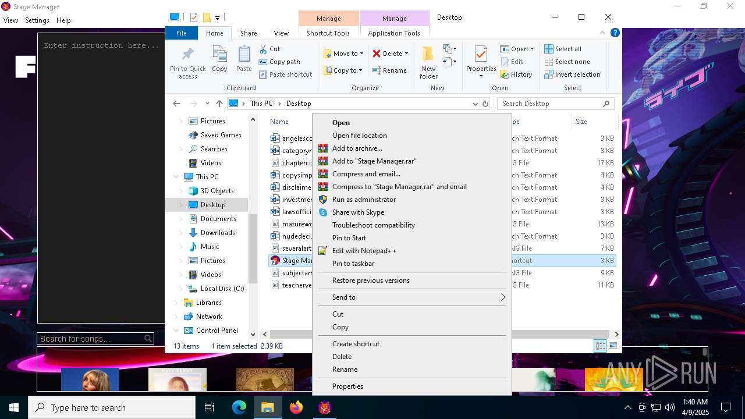The width and height of the screenshot is (745, 419).
Task: Expand the Libraries tree node
Action: pos(176,303)
